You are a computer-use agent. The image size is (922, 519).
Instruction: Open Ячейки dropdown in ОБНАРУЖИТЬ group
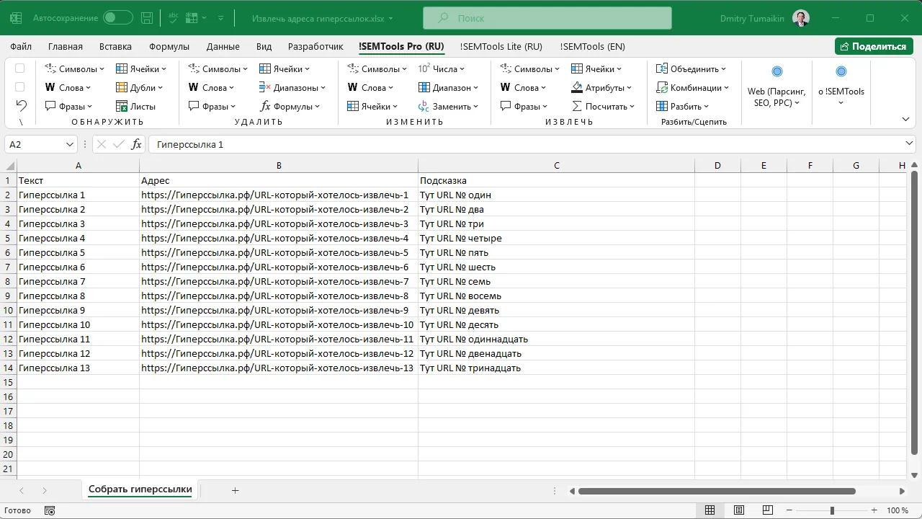click(141, 69)
